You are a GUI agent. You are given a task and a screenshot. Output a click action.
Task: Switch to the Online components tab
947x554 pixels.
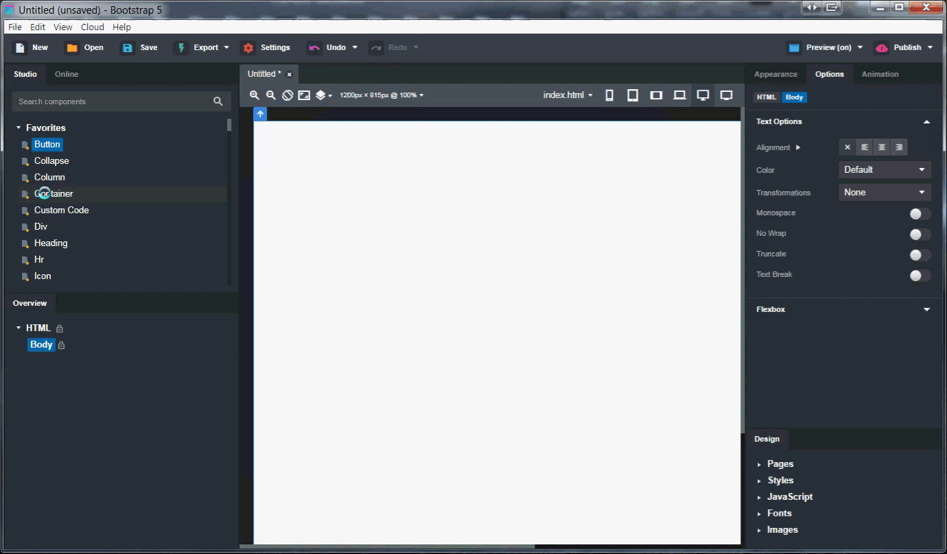pos(67,74)
